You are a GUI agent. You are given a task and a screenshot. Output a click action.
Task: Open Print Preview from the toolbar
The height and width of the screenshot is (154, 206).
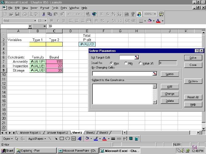pyautogui.click(x=31, y=14)
